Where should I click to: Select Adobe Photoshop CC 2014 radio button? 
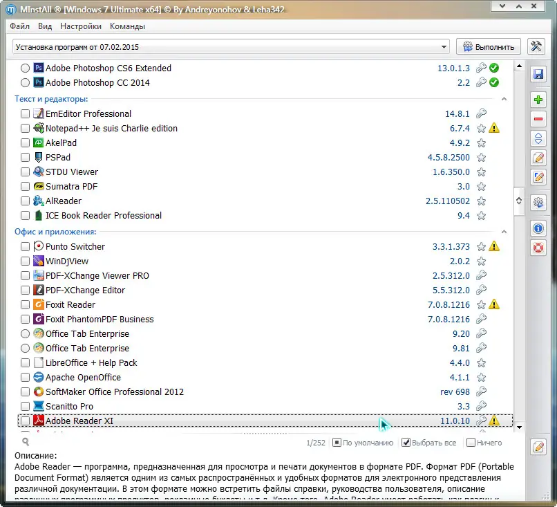[x=25, y=82]
